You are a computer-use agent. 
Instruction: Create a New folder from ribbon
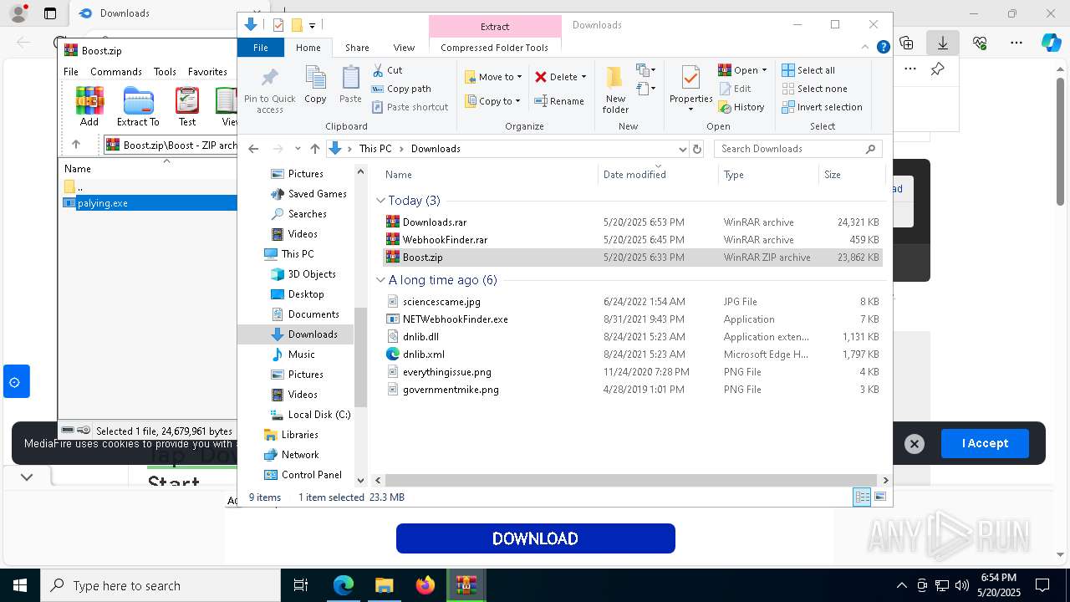[615, 89]
